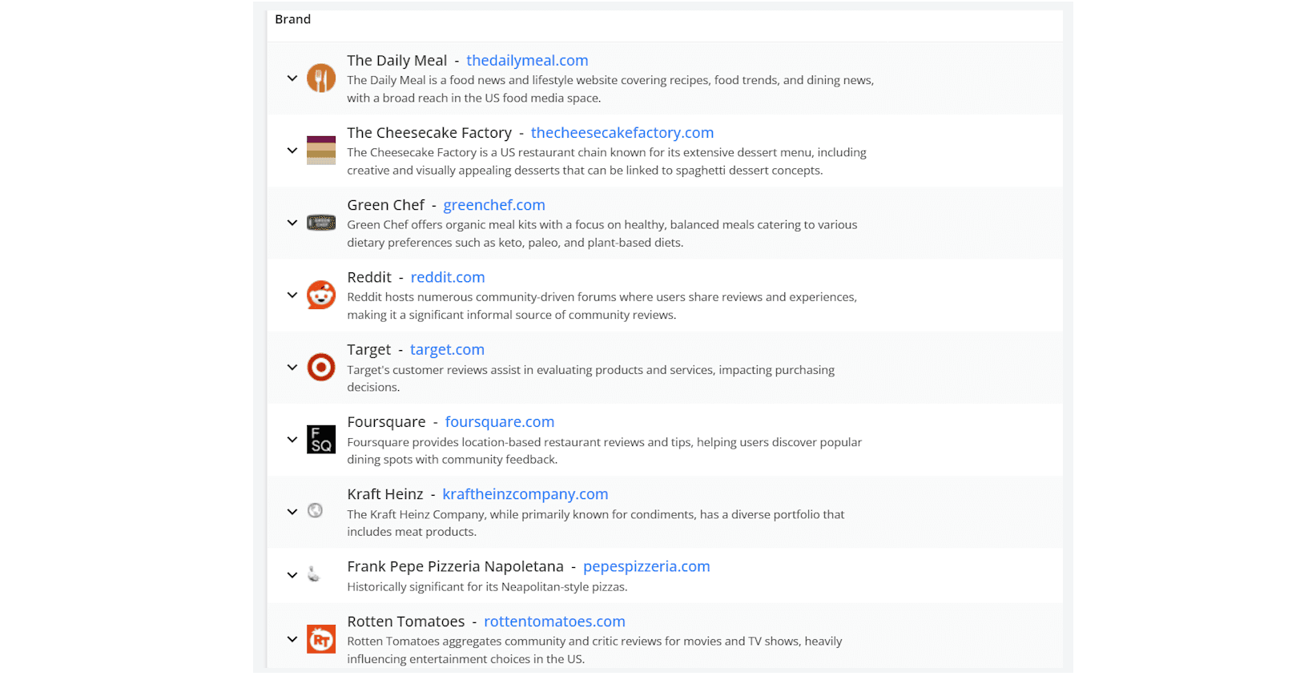Click the 'Green Chef' brand name
This screenshot has width=1308, height=676.
pyautogui.click(x=386, y=205)
